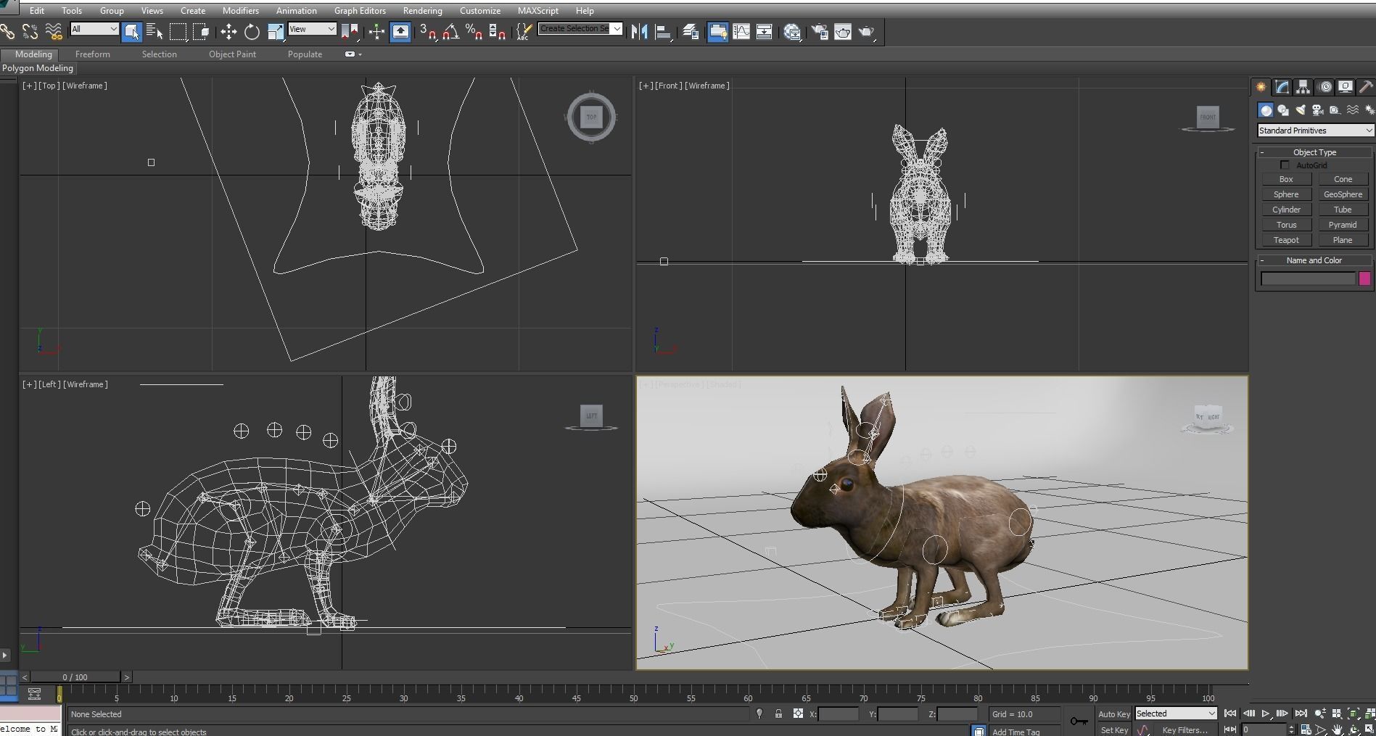Screen dimensions: 1376x736
Task: Open Rendered Frame Window
Action: click(843, 31)
